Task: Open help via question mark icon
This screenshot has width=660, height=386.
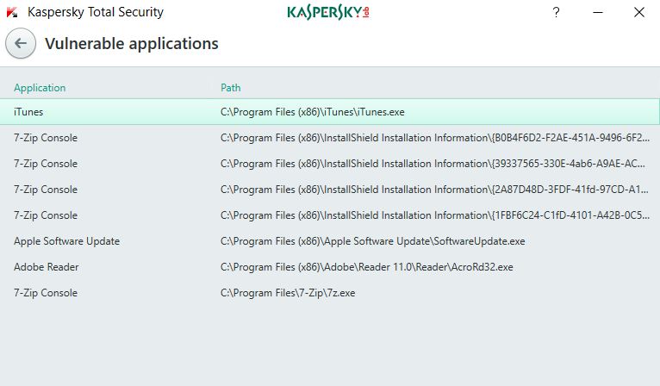Action: tap(556, 12)
